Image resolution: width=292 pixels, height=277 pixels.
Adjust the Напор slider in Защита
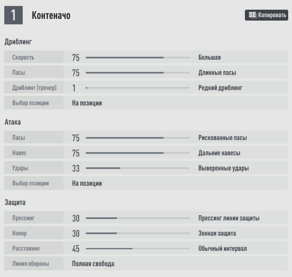(x=138, y=233)
